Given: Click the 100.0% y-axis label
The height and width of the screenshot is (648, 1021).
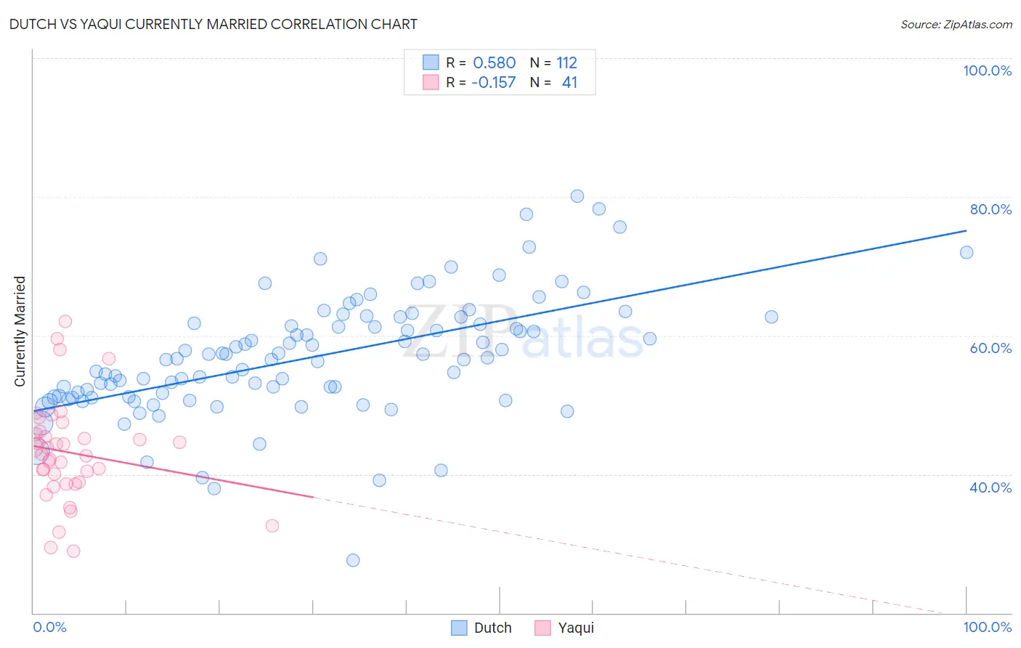Looking at the screenshot, I should (x=987, y=70).
